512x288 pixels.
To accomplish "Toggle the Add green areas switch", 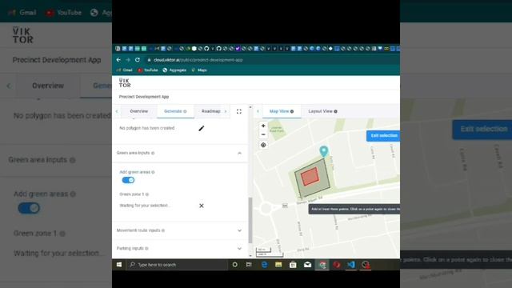I will click(x=128, y=180).
